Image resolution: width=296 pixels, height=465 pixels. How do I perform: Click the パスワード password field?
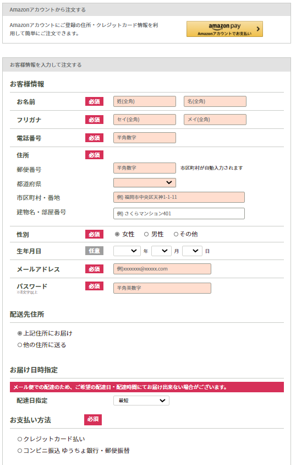[162, 288]
